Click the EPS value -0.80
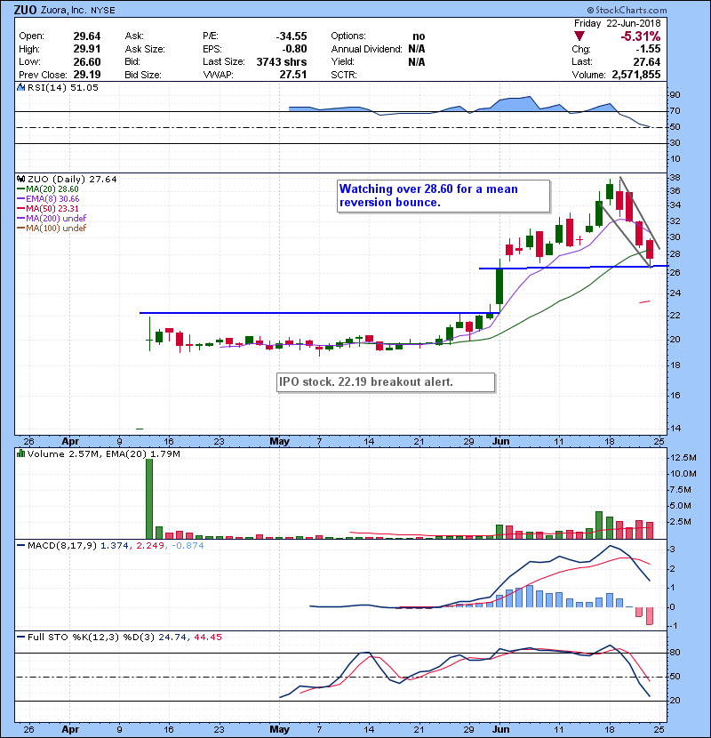This screenshot has height=738, width=711. pyautogui.click(x=294, y=49)
